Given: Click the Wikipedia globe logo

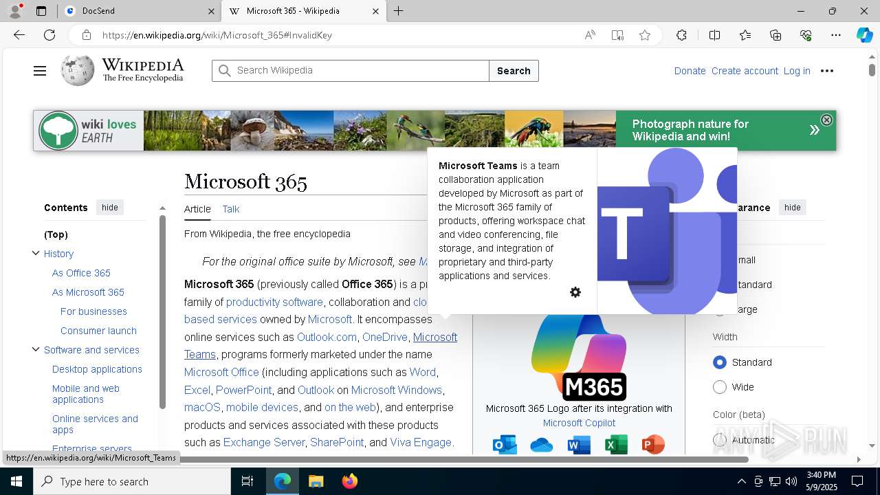Looking at the screenshot, I should pos(77,71).
